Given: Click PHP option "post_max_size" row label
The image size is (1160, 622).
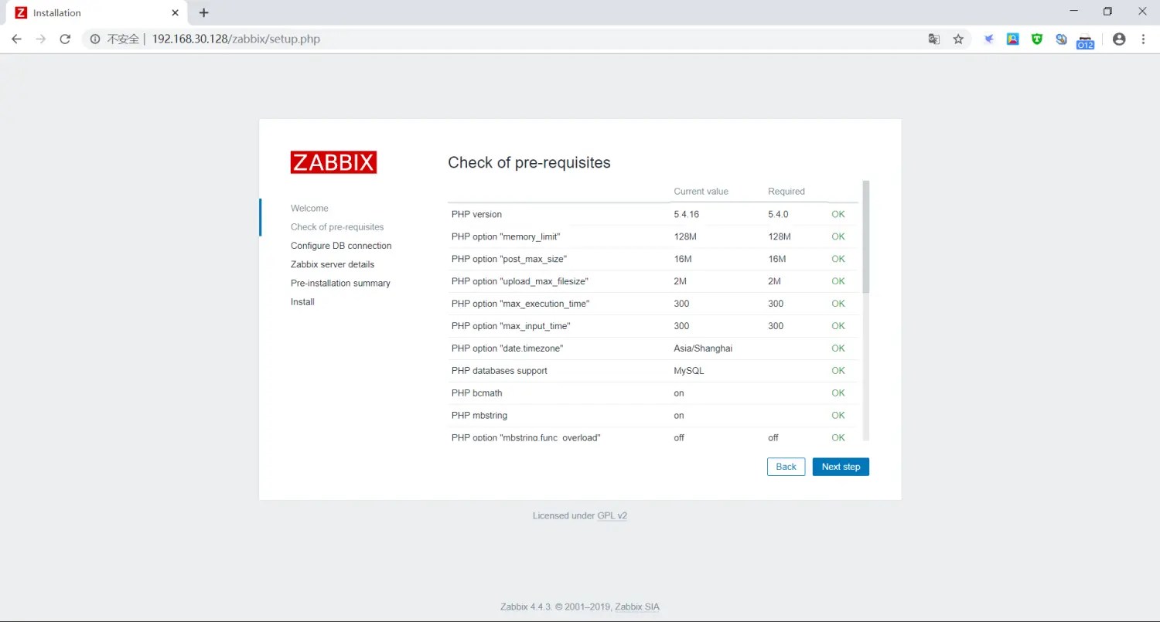Looking at the screenshot, I should coord(509,259).
